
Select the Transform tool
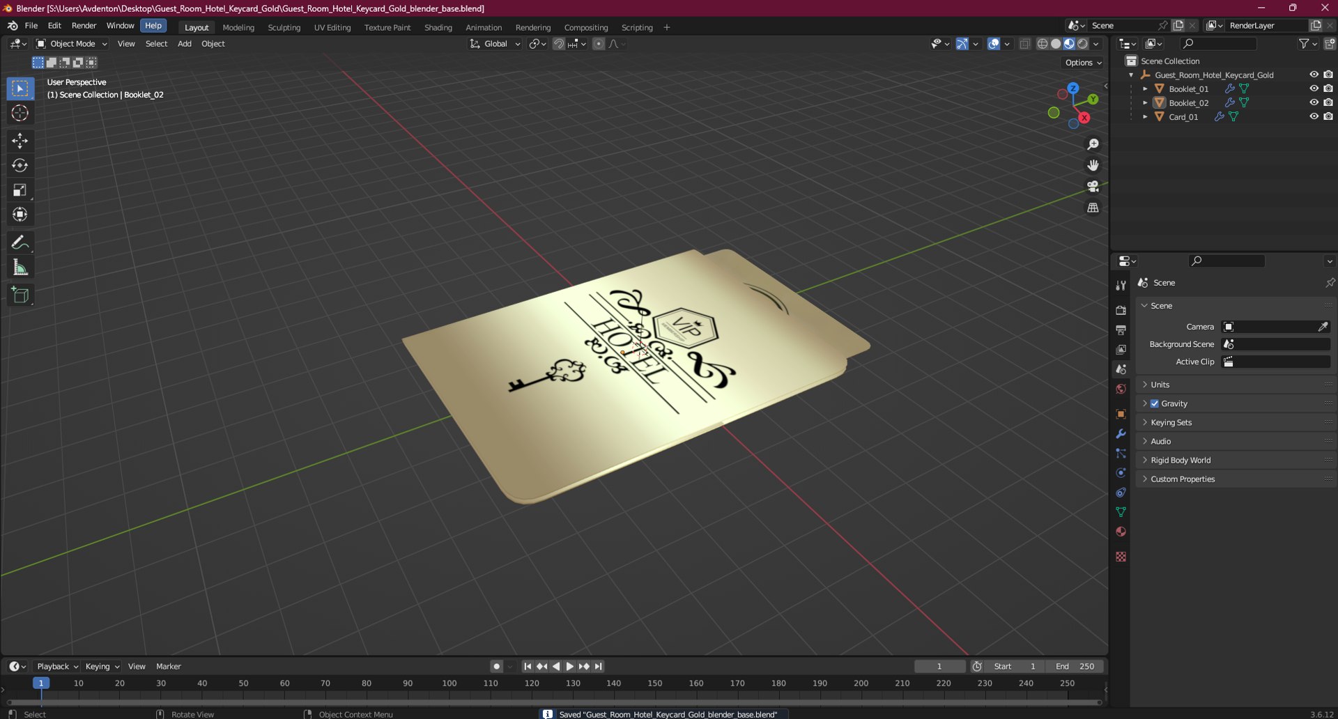[x=20, y=215]
